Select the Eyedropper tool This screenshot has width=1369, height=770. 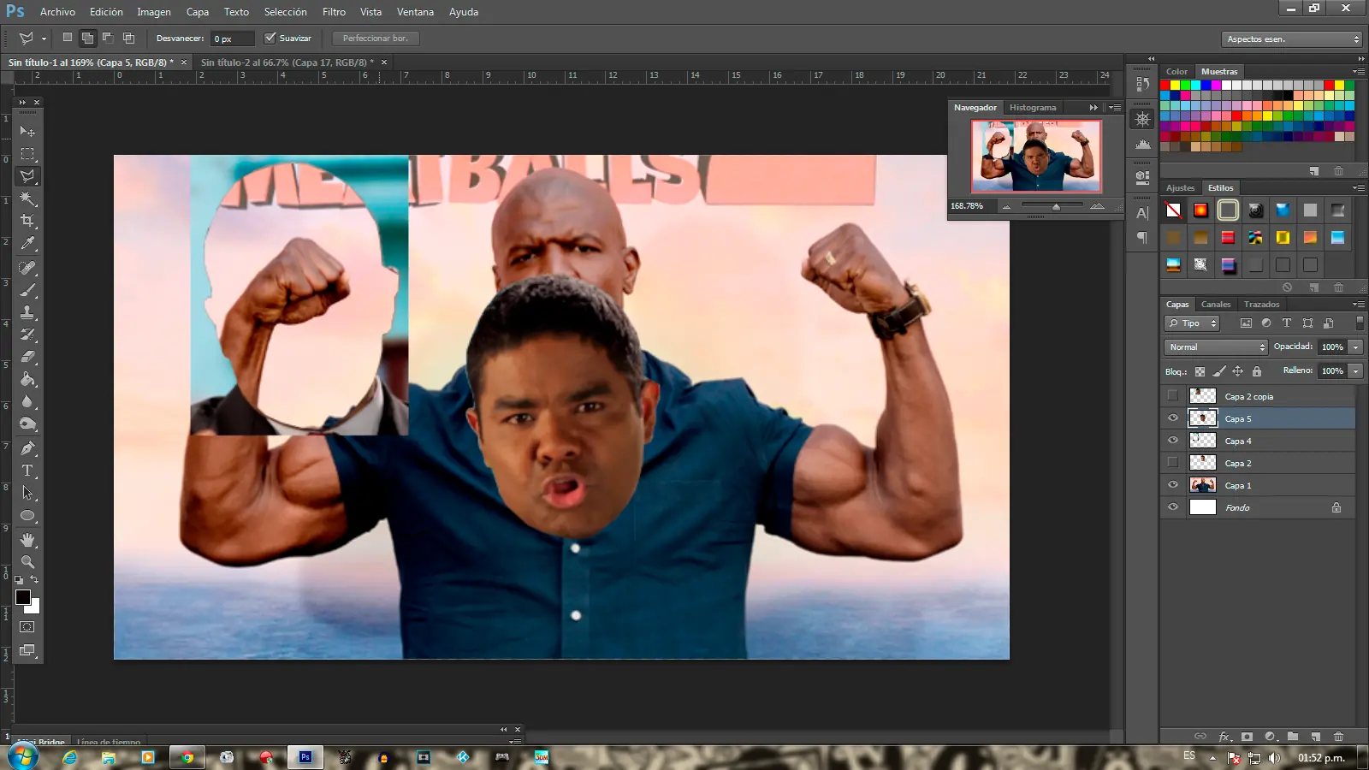tap(27, 244)
